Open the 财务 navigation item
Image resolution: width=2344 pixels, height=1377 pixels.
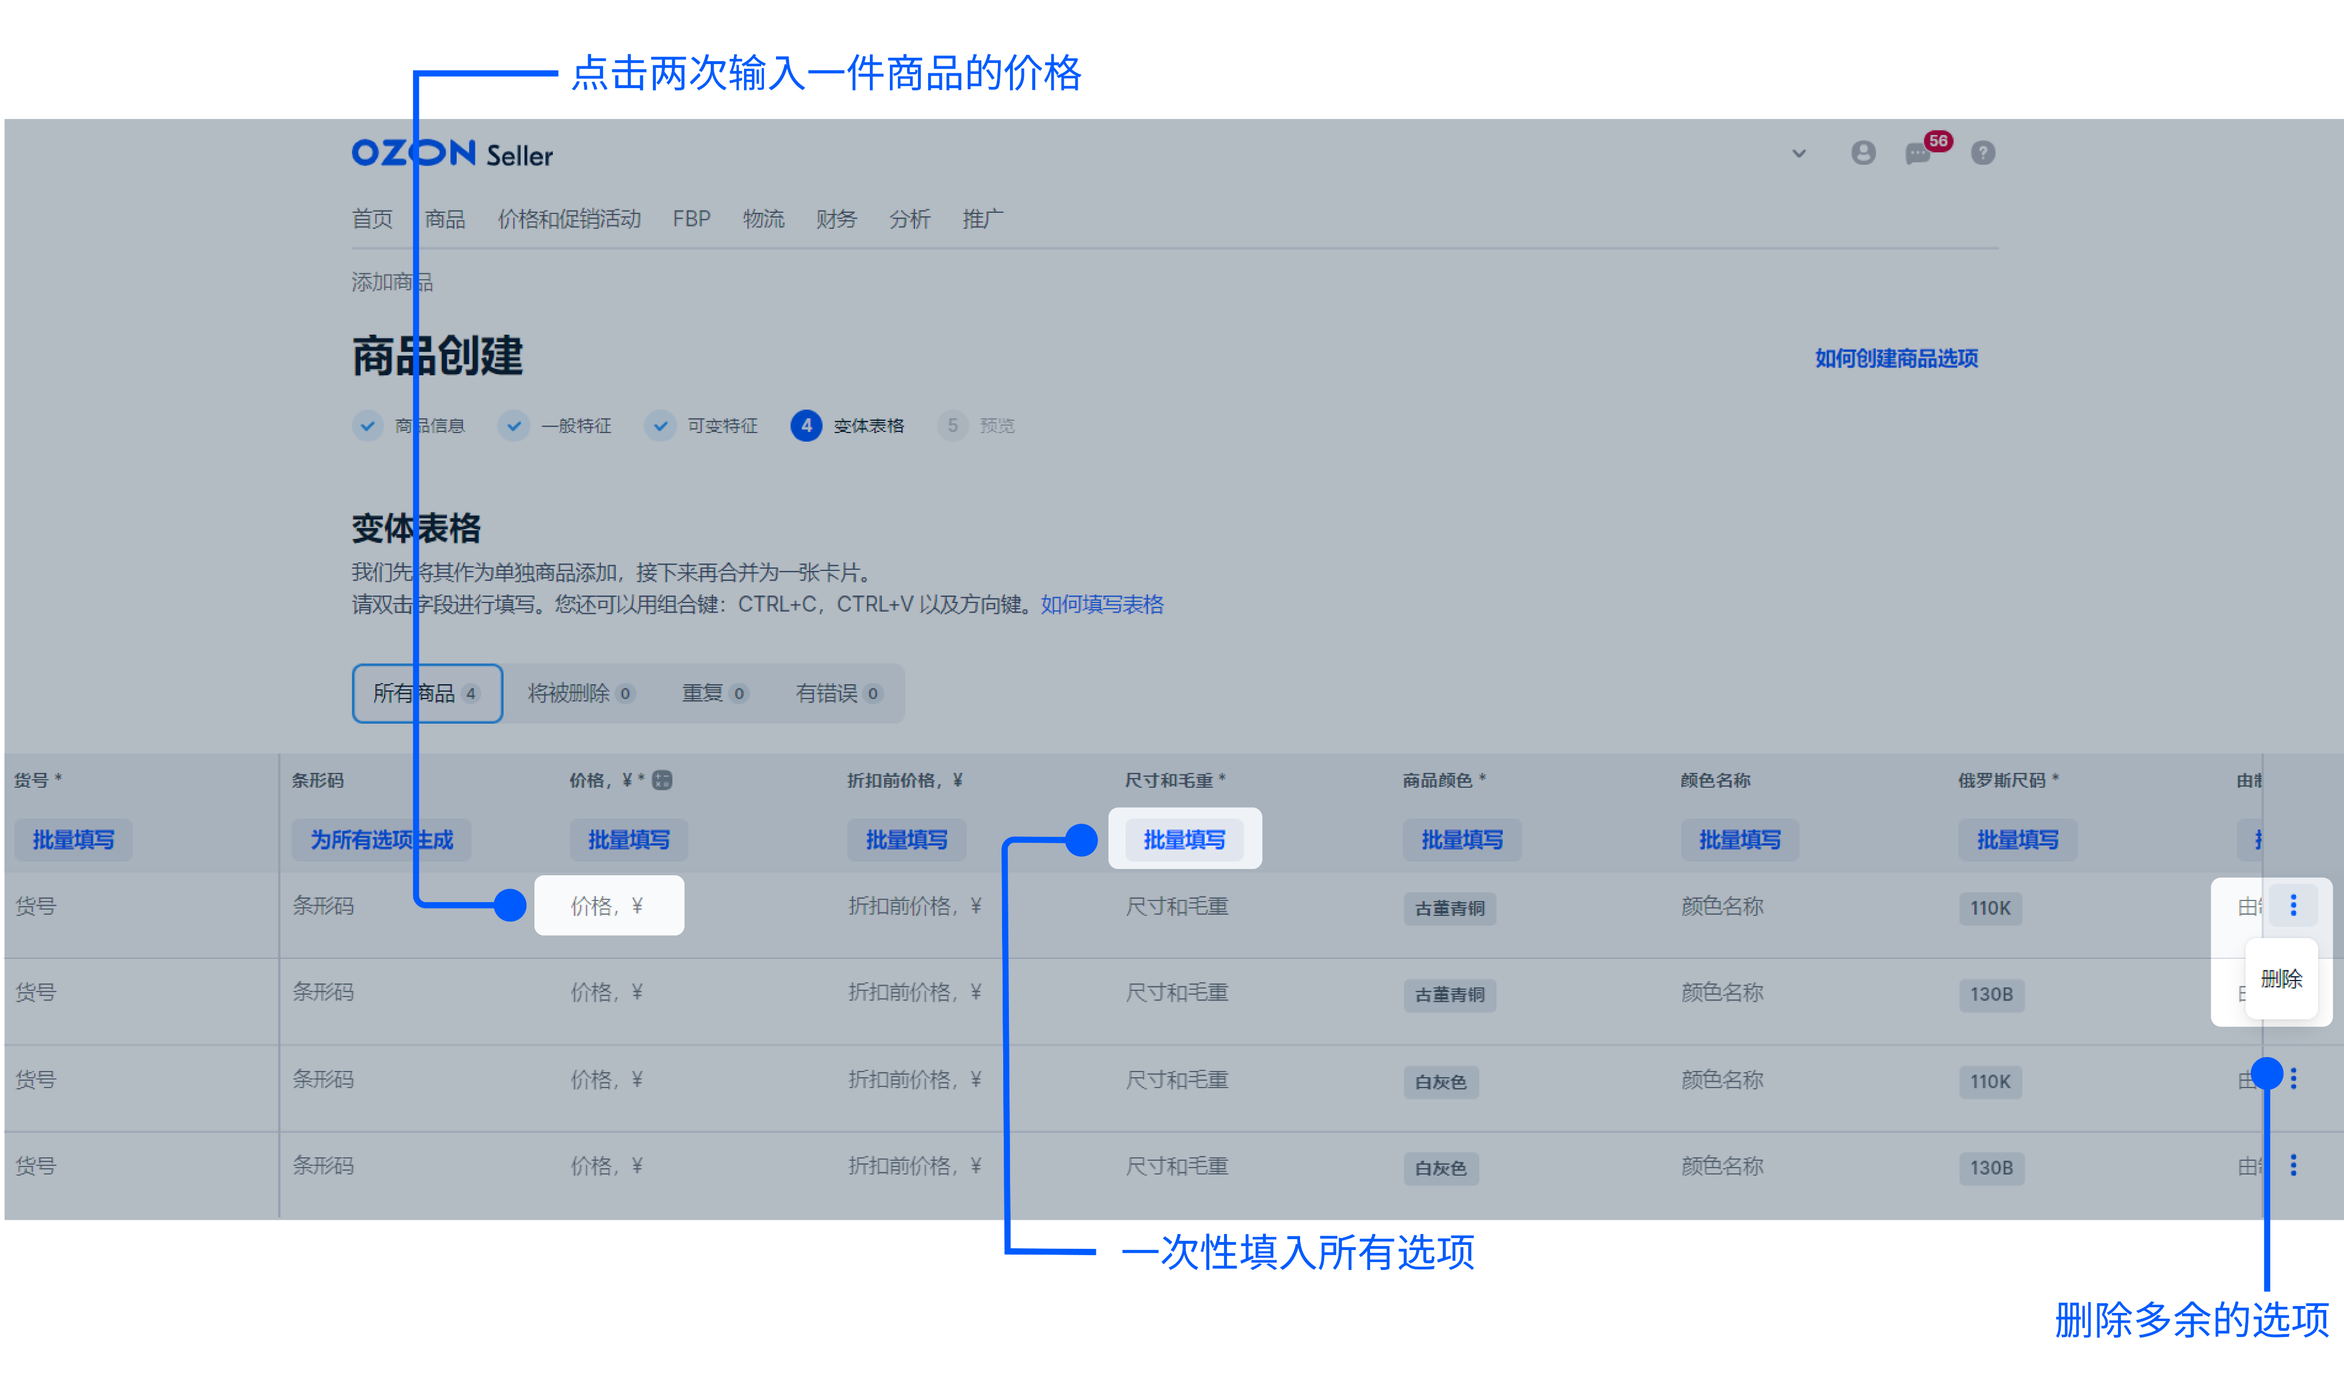836,219
